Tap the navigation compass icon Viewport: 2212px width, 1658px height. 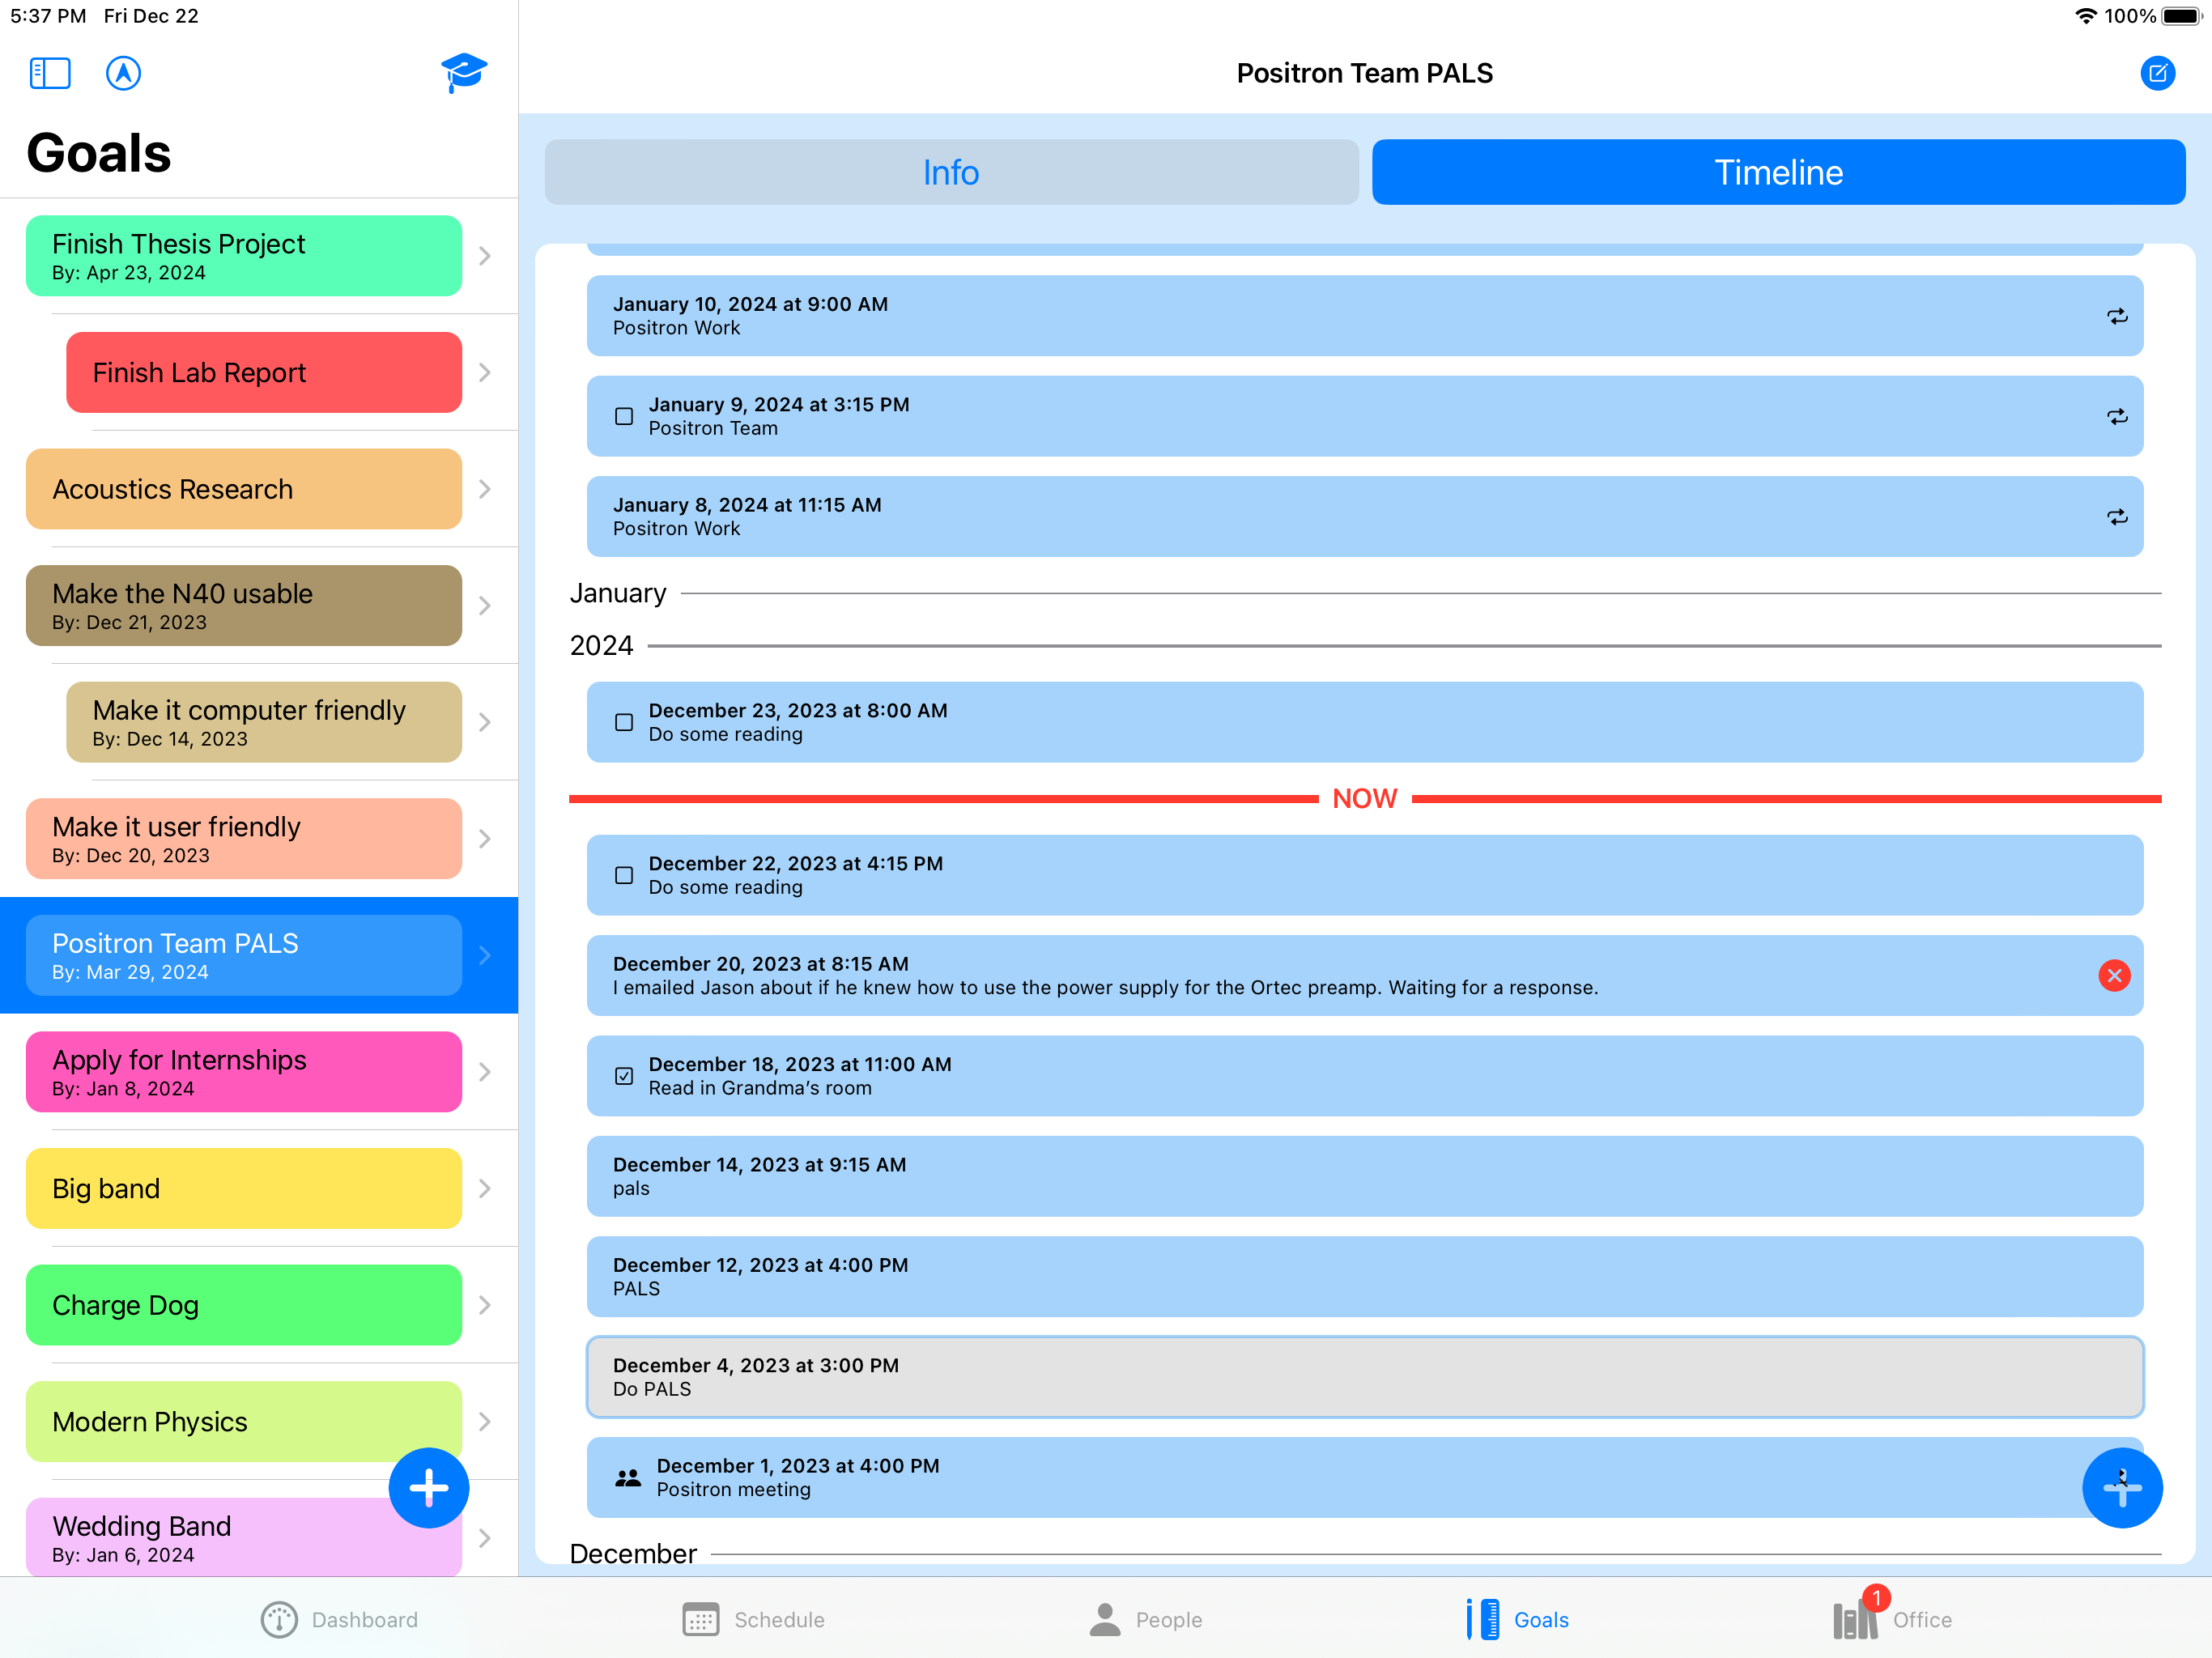[123, 73]
